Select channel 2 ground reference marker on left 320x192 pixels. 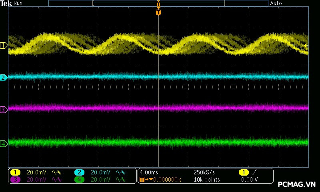tap(4, 78)
